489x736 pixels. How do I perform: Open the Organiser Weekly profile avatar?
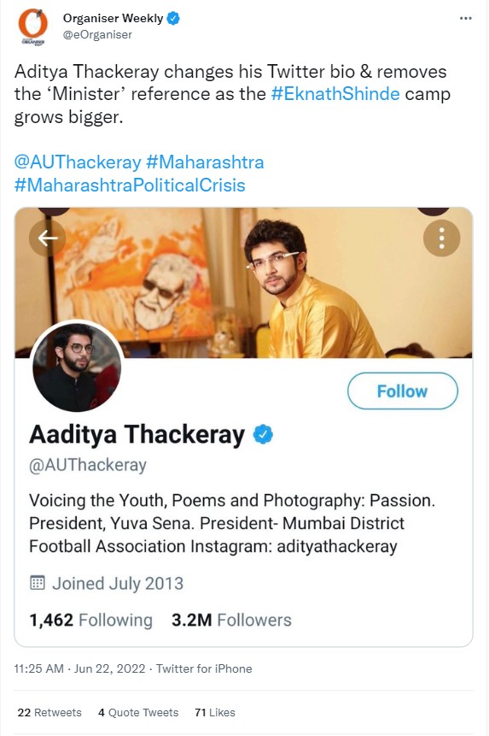point(32,26)
